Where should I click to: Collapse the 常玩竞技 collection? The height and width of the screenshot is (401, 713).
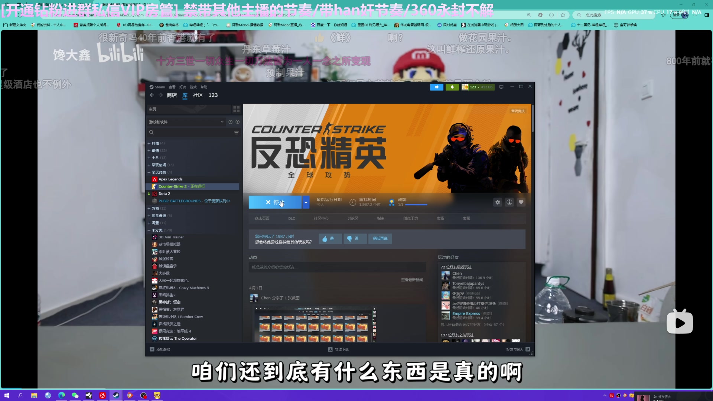(x=160, y=172)
